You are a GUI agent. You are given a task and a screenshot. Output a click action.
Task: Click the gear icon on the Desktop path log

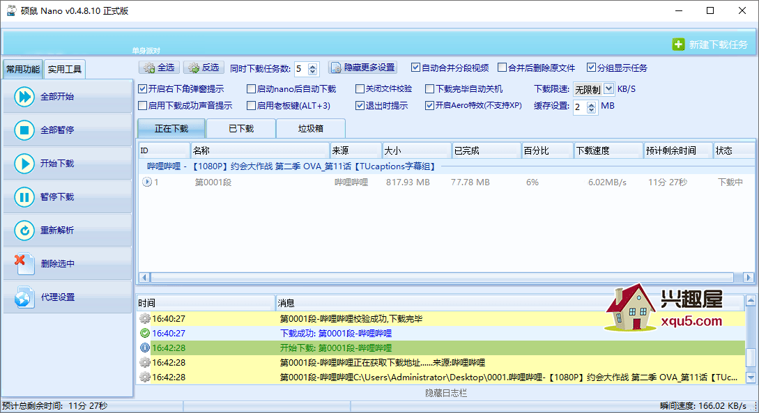145,377
